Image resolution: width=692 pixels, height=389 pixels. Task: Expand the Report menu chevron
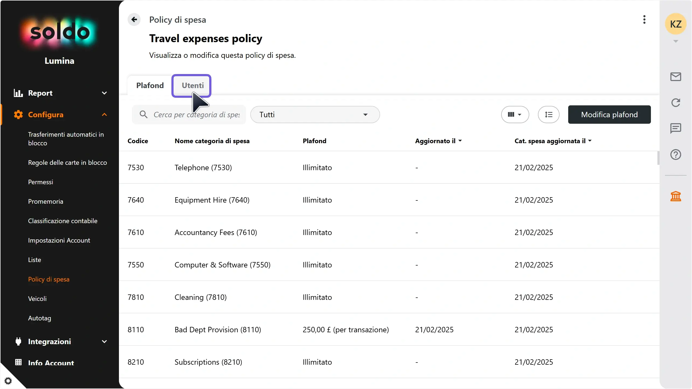click(104, 93)
